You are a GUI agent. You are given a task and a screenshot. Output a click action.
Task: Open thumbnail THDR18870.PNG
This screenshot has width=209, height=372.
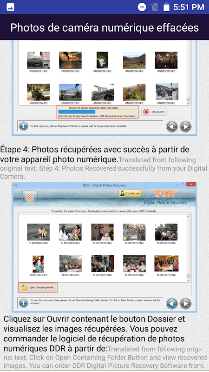[102, 232]
